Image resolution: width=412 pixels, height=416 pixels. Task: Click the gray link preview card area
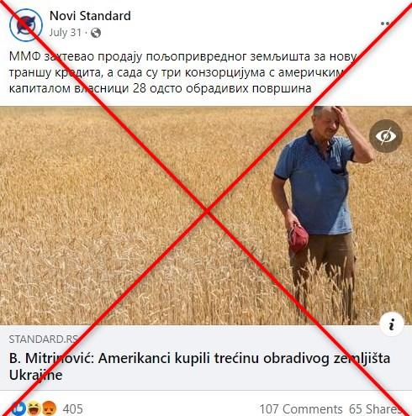pos(206,358)
